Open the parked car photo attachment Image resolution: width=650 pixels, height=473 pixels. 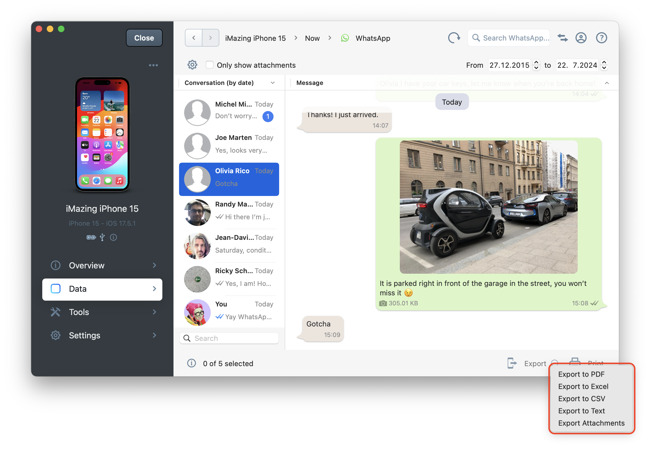(488, 207)
